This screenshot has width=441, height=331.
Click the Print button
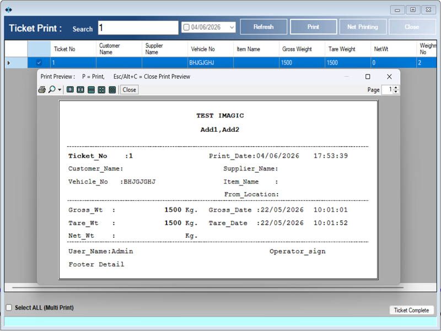[313, 26]
